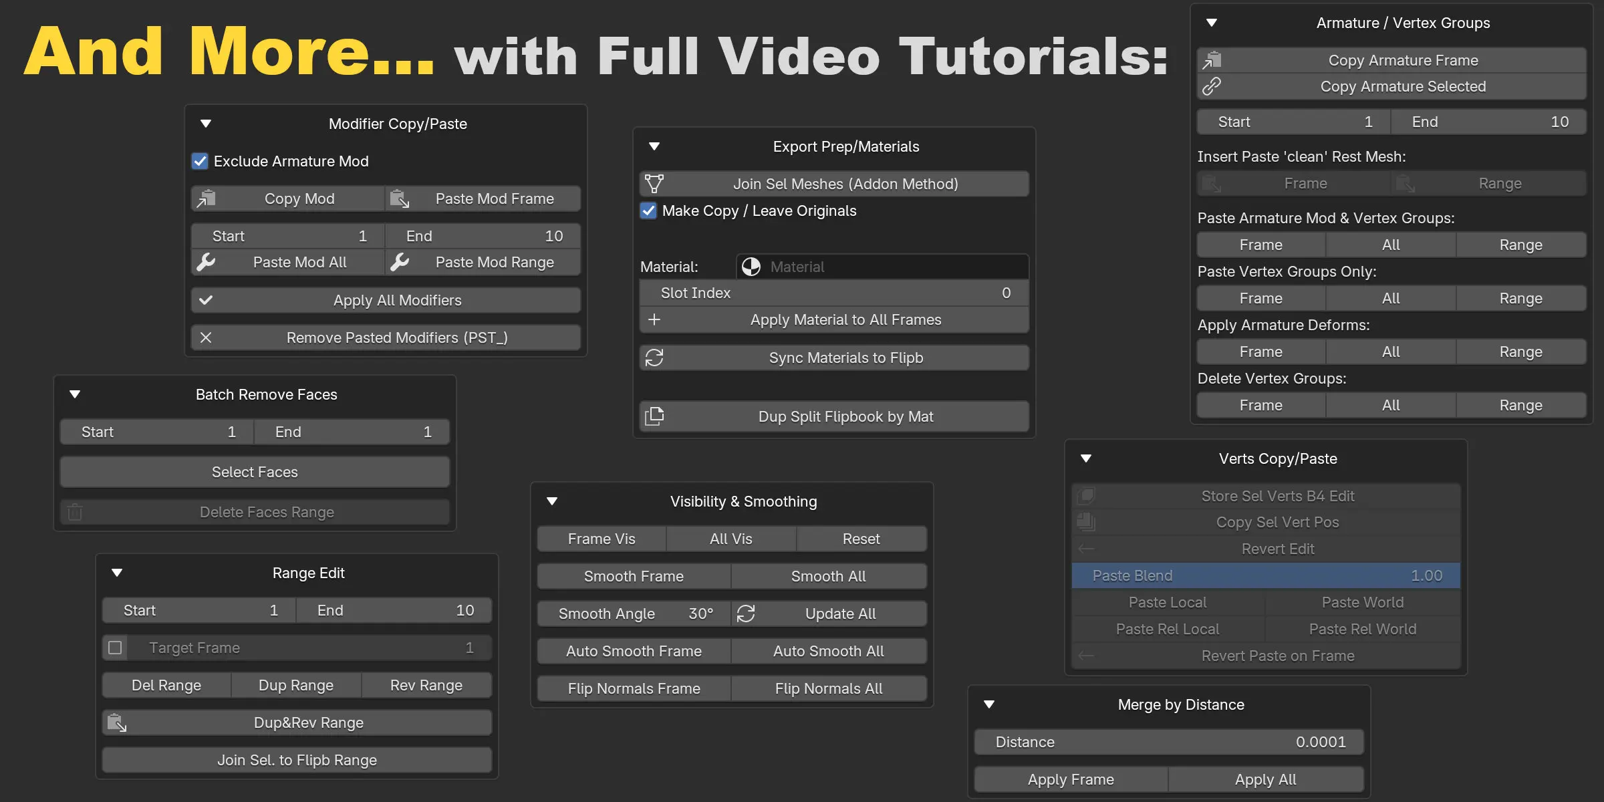The image size is (1604, 802).
Task: Click the Insert Paste Frame icon
Action: click(x=1212, y=183)
